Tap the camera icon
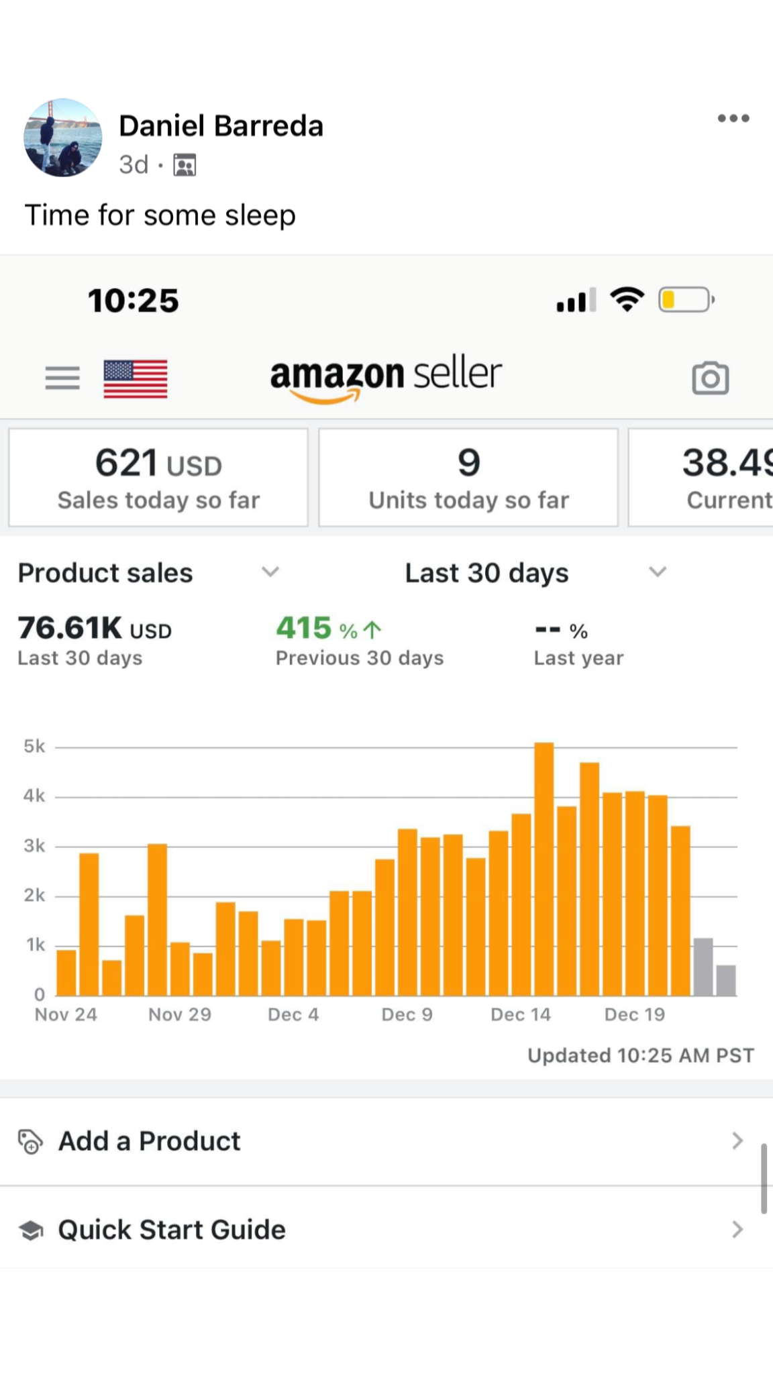This screenshot has height=1374, width=773. [710, 378]
